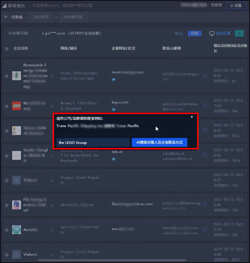The width and height of the screenshot is (250, 263).
Task: Export visitors with the CSV button
Action: tap(194, 33)
